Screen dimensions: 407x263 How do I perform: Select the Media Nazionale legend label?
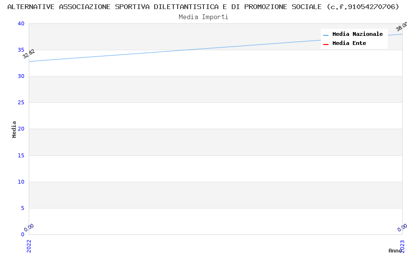point(357,34)
